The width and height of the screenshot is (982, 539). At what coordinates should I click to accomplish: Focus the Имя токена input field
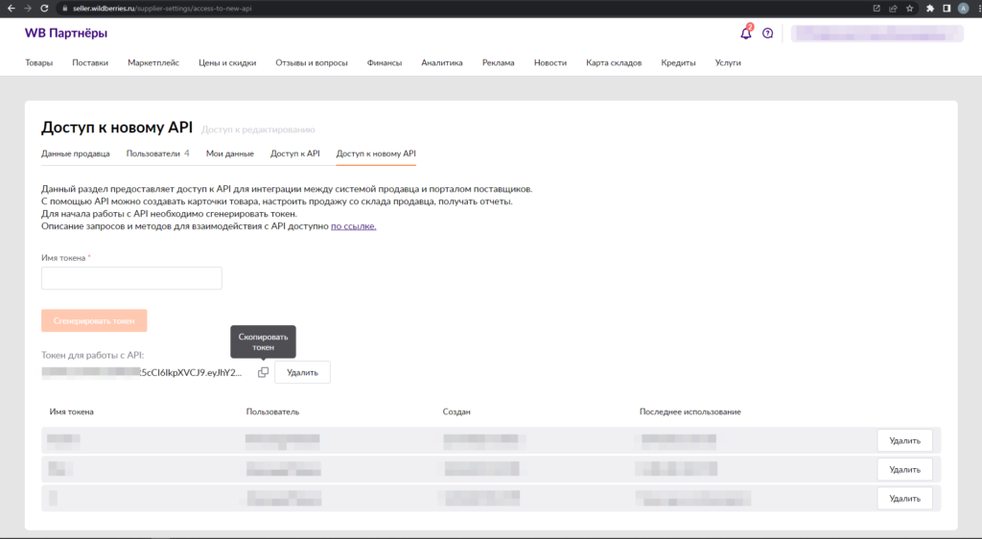click(131, 278)
